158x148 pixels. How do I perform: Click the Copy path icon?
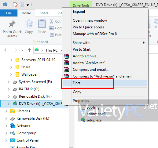click(x=52, y=28)
